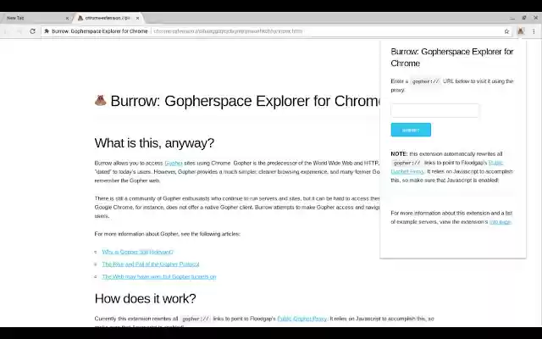Open Public Gopher Proxy link in popup
The width and height of the screenshot is (542, 339).
coord(446,167)
